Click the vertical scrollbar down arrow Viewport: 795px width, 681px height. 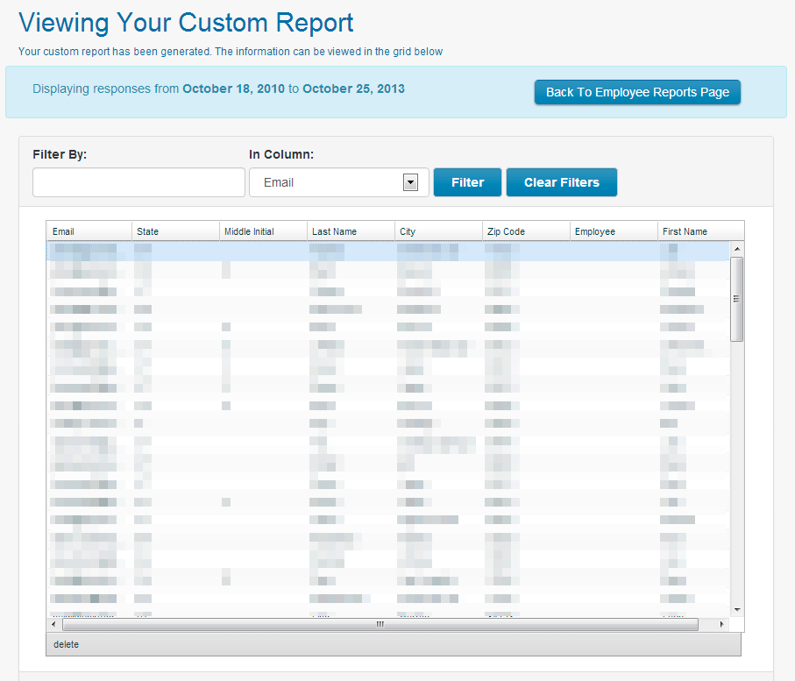point(737,608)
